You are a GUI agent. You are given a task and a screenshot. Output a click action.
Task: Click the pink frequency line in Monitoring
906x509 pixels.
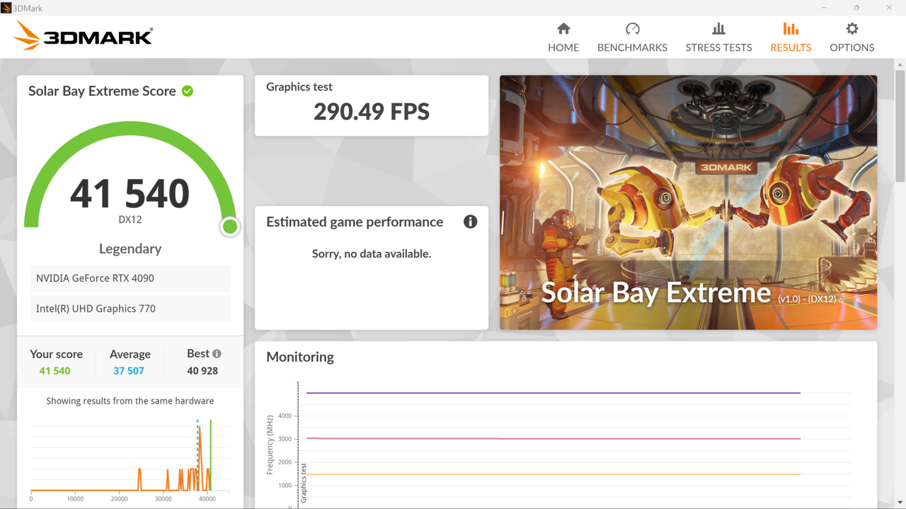click(554, 438)
